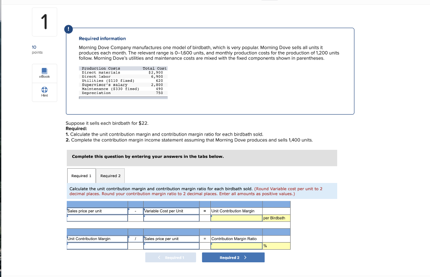The image size is (430, 277).
Task: Click the variable cost value input cell
Action: point(171,218)
